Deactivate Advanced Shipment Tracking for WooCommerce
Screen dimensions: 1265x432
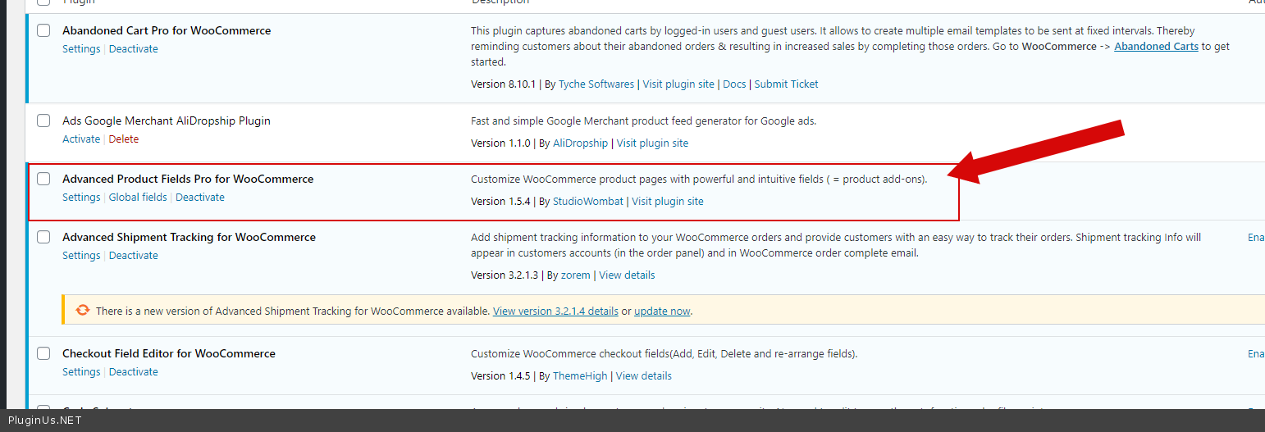coord(134,256)
